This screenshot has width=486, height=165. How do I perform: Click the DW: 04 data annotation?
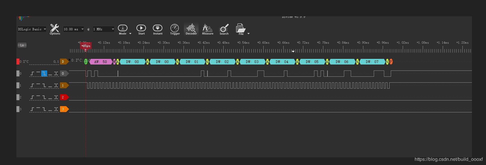pyautogui.click(x=282, y=62)
